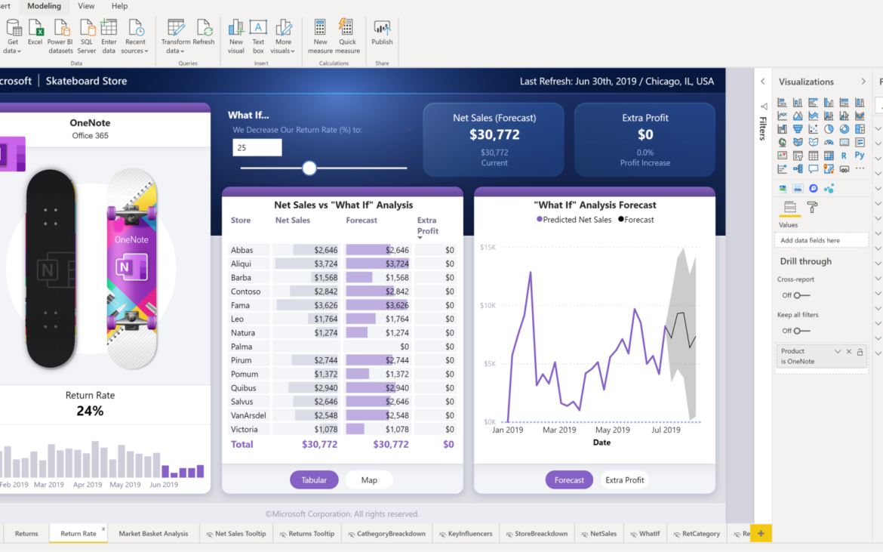Select the Pie chart visual
This screenshot has width=883, height=552.
[x=829, y=129]
